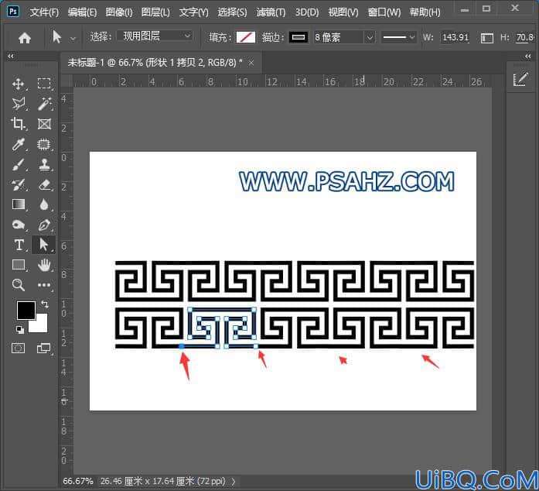
Task: Select the Patch healing tool
Action: [44, 144]
